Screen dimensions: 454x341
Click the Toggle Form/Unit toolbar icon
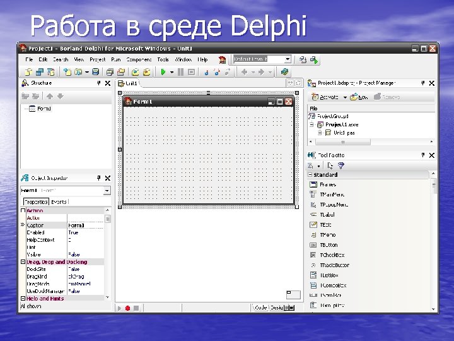[50, 71]
